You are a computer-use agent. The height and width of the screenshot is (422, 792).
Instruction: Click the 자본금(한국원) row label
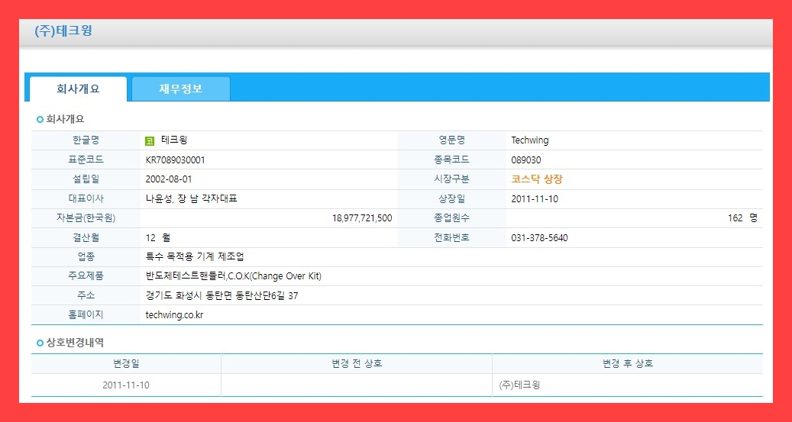[x=86, y=218]
